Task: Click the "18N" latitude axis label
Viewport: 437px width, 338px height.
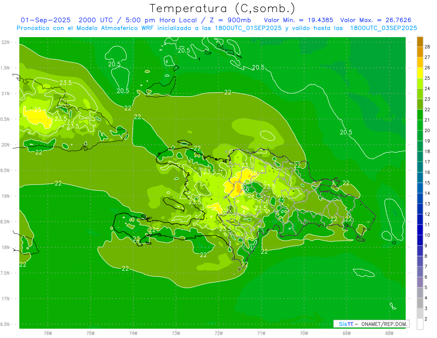Action: click(x=5, y=248)
